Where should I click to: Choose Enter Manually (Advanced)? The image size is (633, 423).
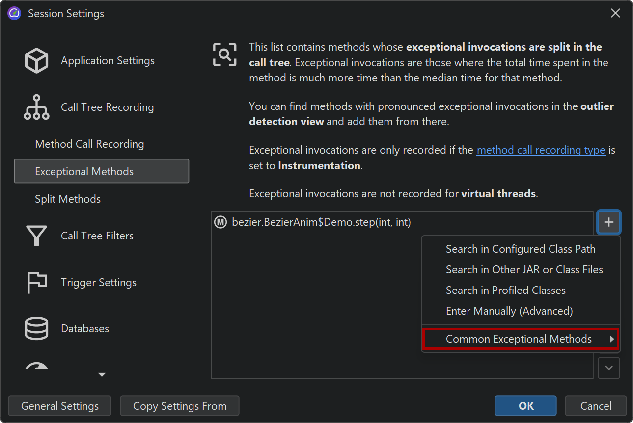point(509,311)
